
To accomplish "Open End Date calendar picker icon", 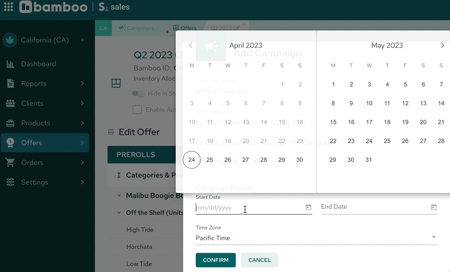I will coord(434,207).
